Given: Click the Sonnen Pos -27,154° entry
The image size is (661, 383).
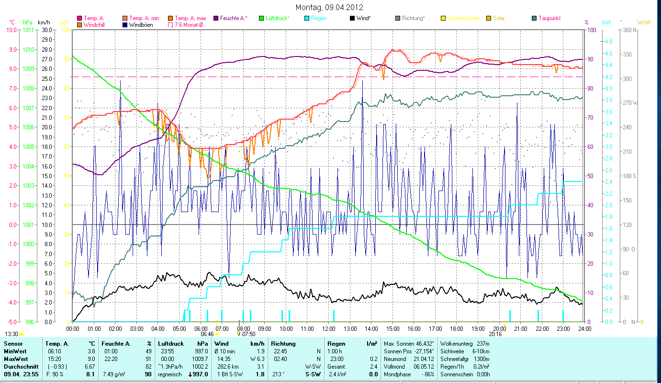Looking at the screenshot, I should pos(409,351).
